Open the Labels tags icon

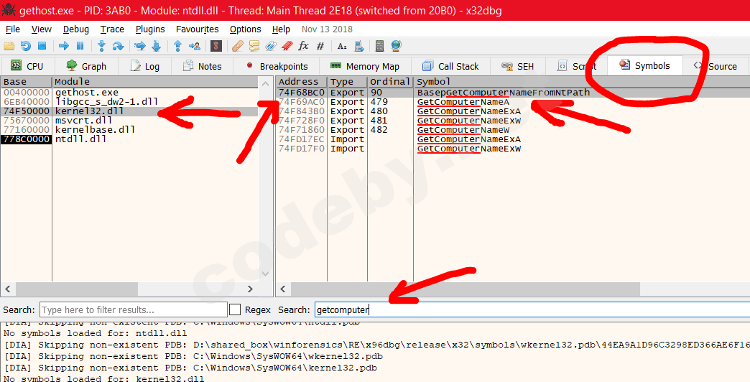270,46
